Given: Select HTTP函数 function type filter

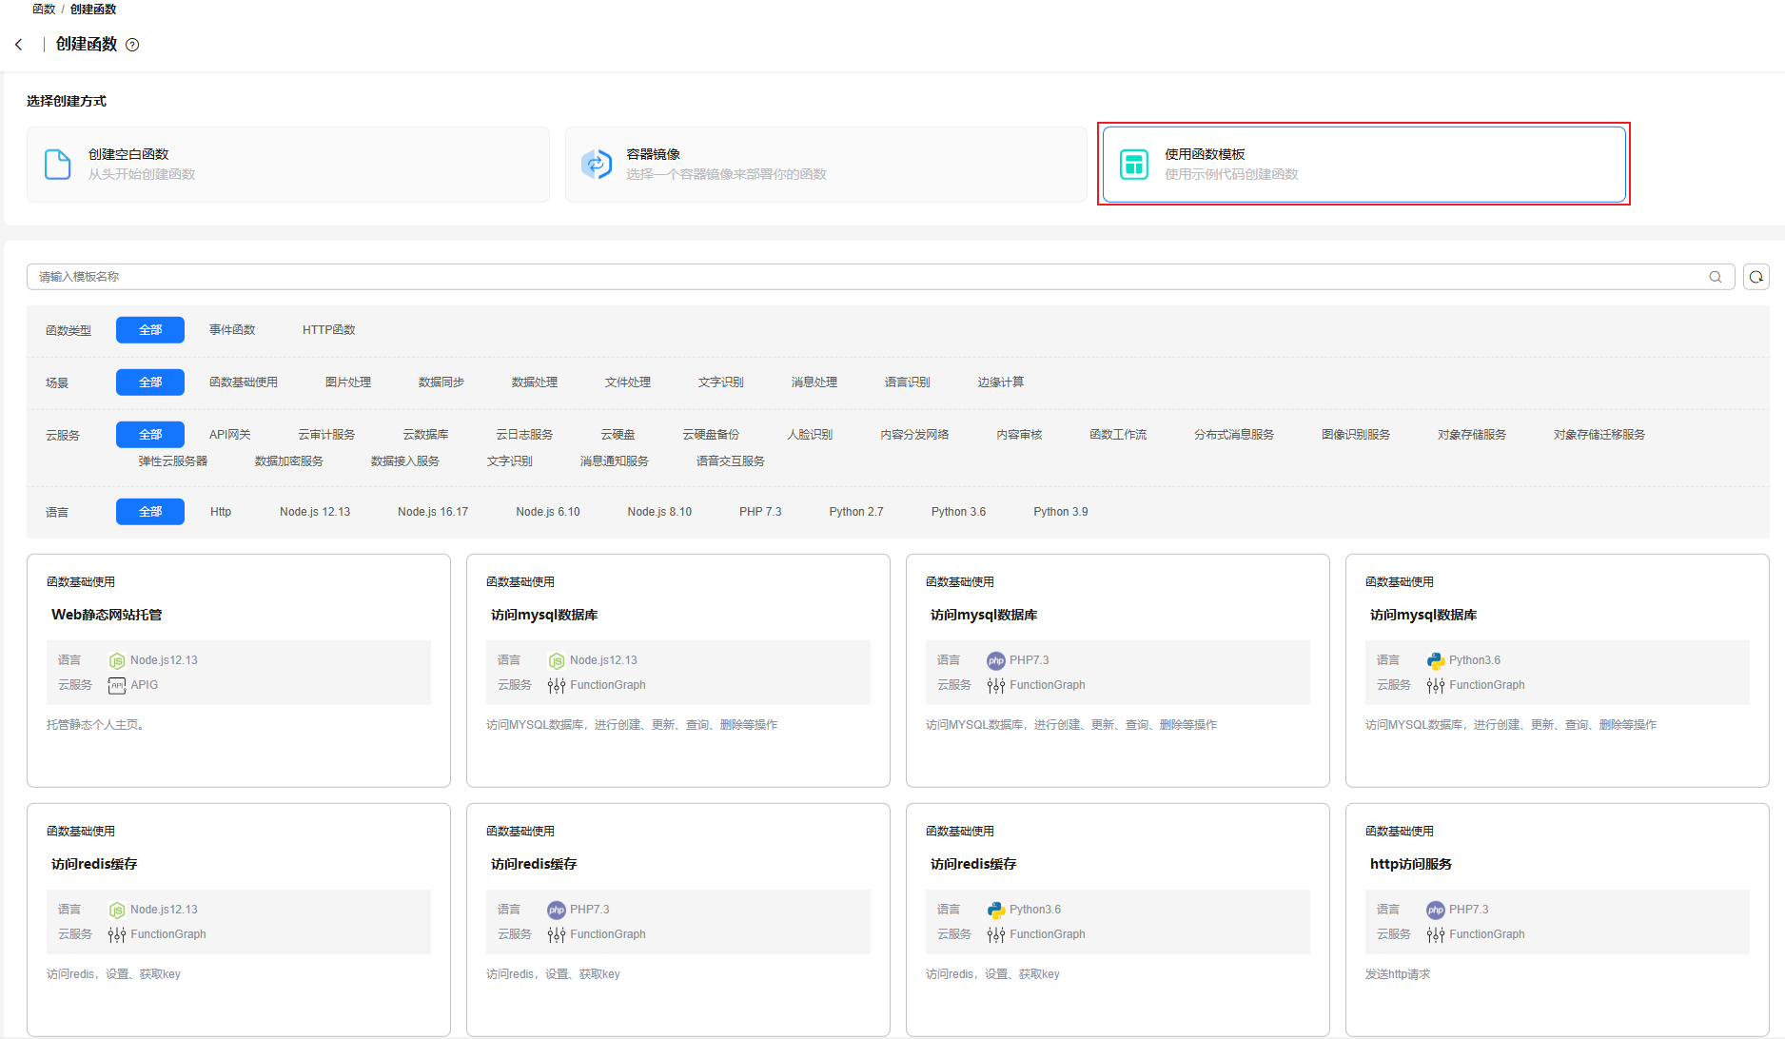Looking at the screenshot, I should [328, 330].
